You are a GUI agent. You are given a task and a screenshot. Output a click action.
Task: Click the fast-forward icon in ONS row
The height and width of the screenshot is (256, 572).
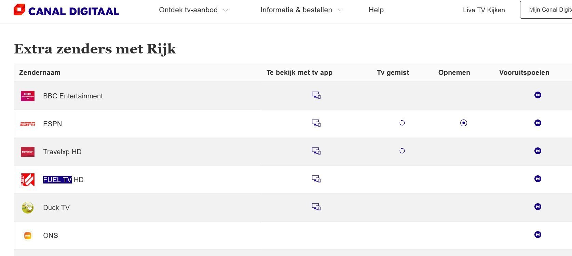coord(537,235)
